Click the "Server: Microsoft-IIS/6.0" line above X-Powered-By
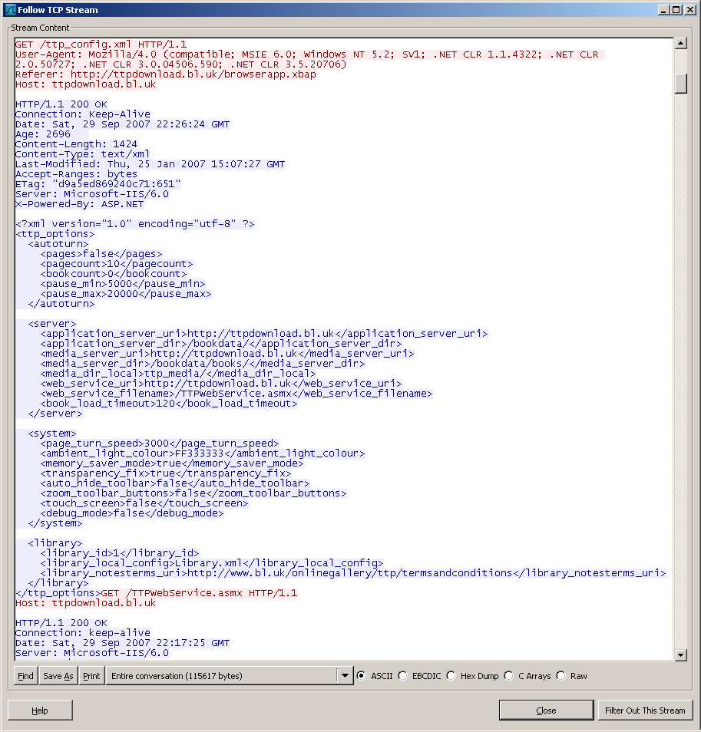The height and width of the screenshot is (732, 701). (x=92, y=193)
